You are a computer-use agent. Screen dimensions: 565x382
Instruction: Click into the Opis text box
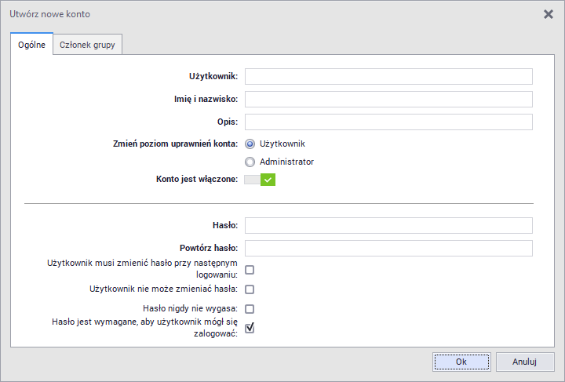click(x=388, y=122)
